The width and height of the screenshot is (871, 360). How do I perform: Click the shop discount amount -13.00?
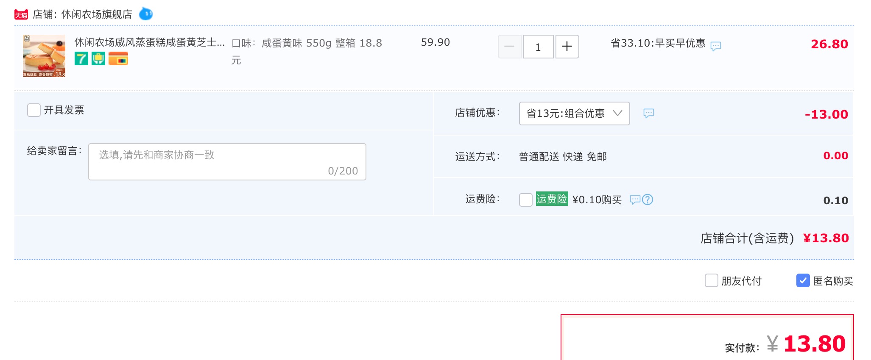(826, 114)
